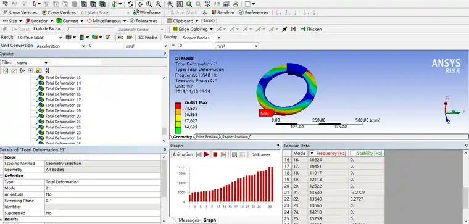Image resolution: width=469 pixels, height=224 pixels.
Task: Open the Clipboard dropdown
Action: 183,21
